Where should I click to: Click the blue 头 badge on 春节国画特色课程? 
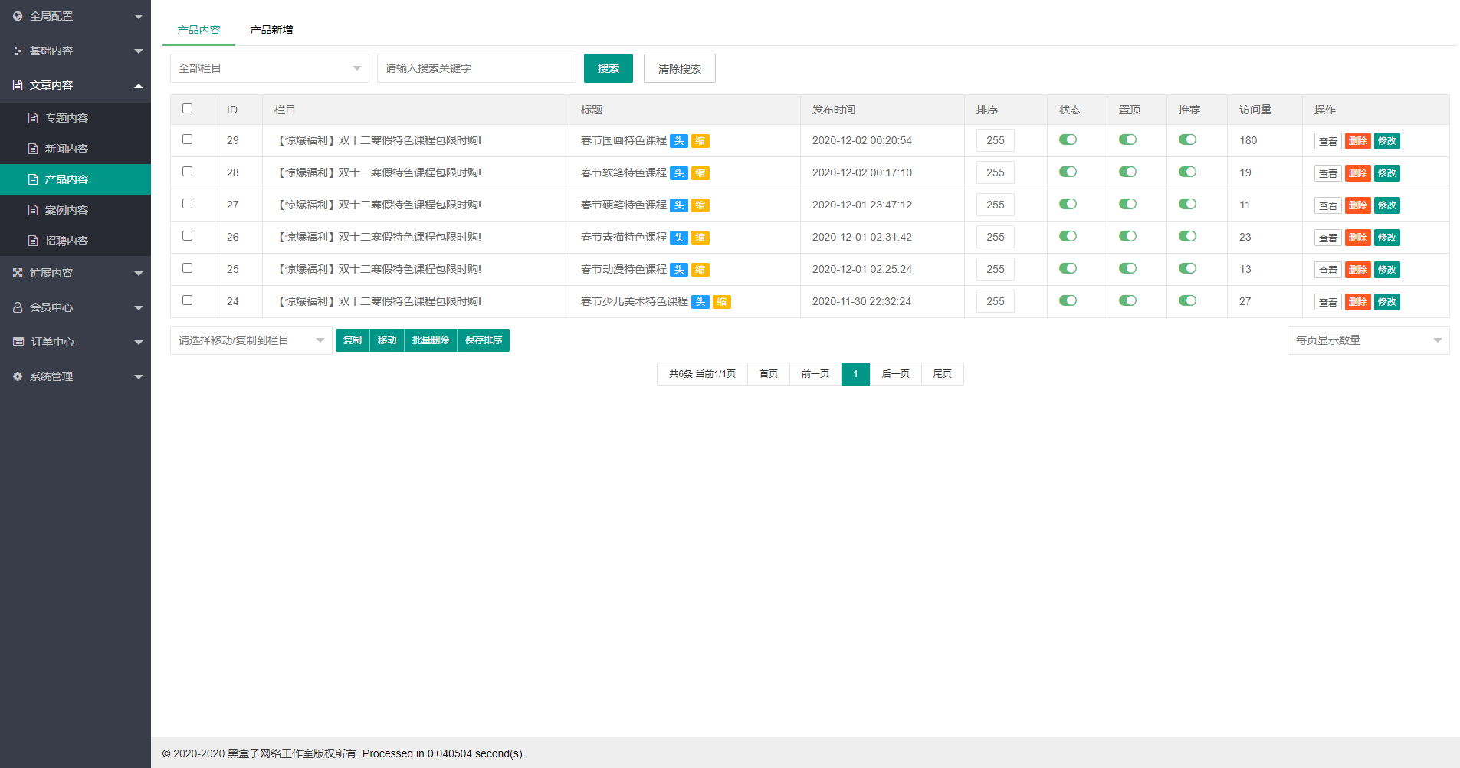coord(679,141)
